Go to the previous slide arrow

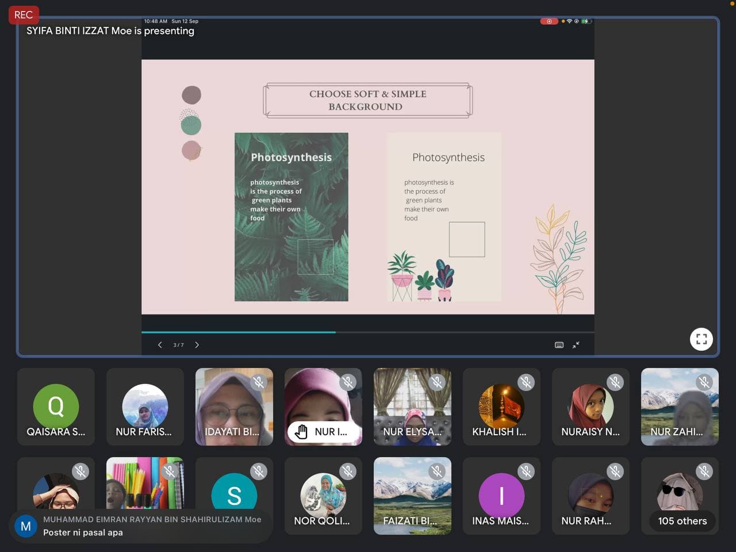tap(160, 345)
